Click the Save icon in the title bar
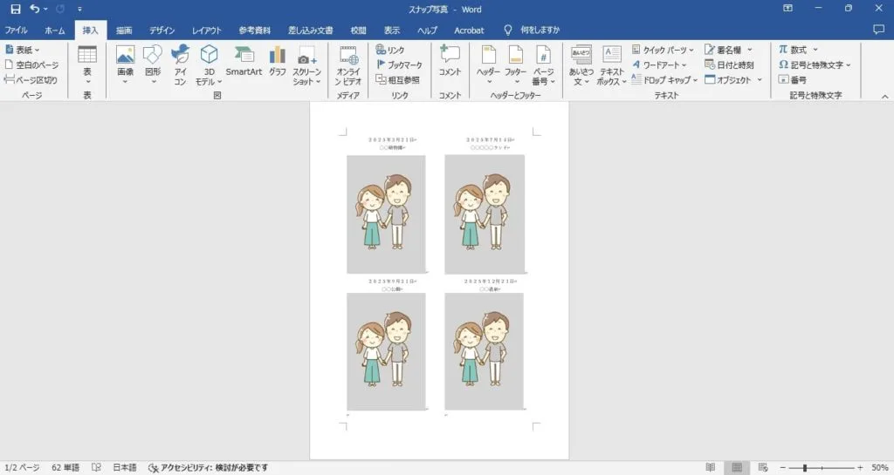This screenshot has height=475, width=894. pos(15,9)
